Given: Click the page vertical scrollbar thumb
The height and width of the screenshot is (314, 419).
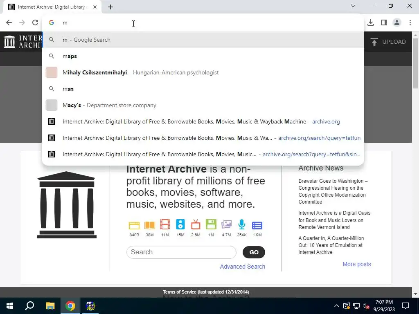Looking at the screenshot, I should point(416,63).
